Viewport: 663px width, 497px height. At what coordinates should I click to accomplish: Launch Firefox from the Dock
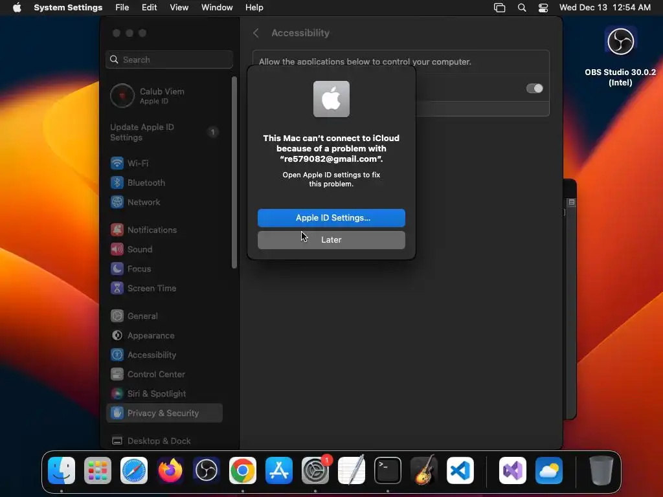[x=170, y=470]
